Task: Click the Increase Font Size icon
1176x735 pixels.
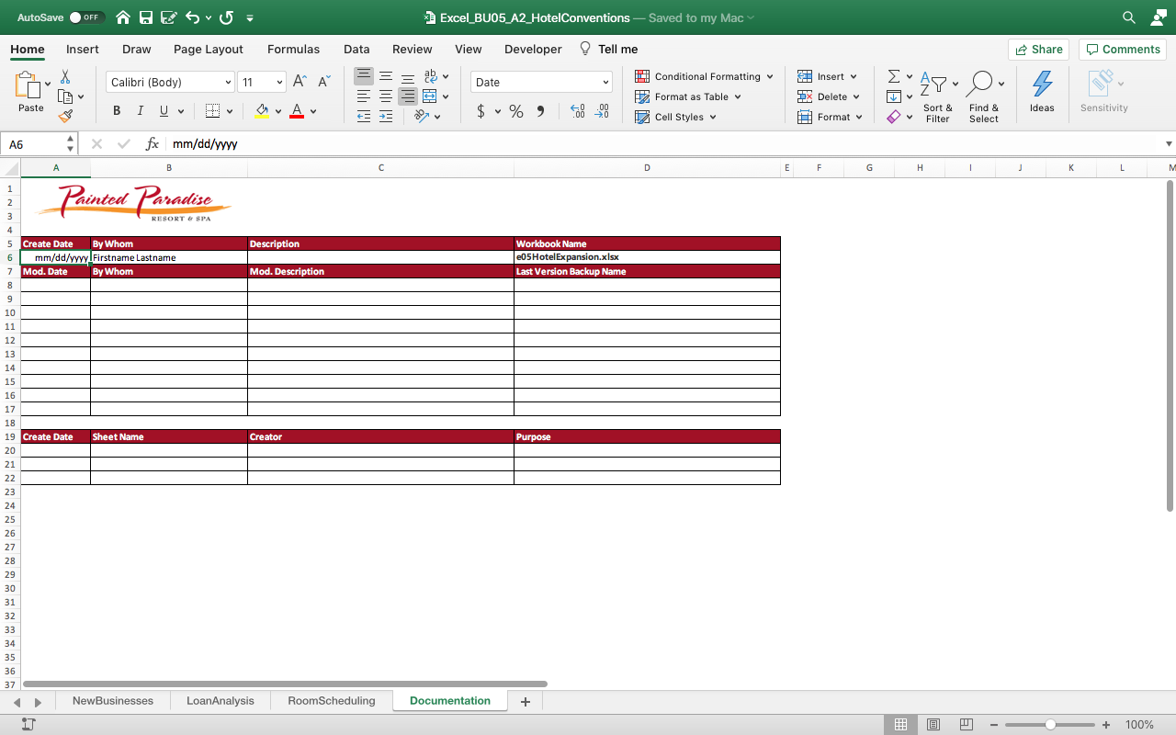Action: coord(300,82)
